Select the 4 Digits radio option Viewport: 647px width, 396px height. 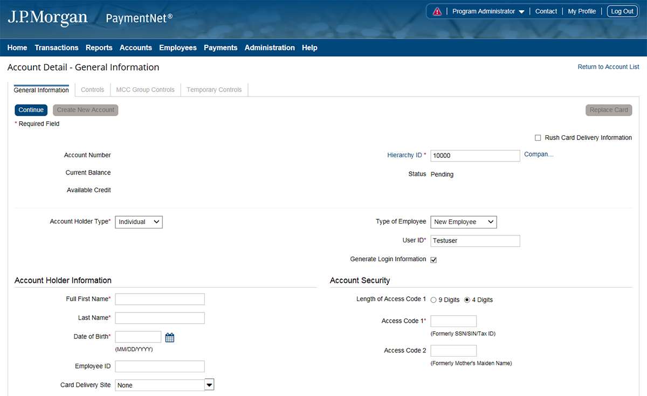coord(467,300)
